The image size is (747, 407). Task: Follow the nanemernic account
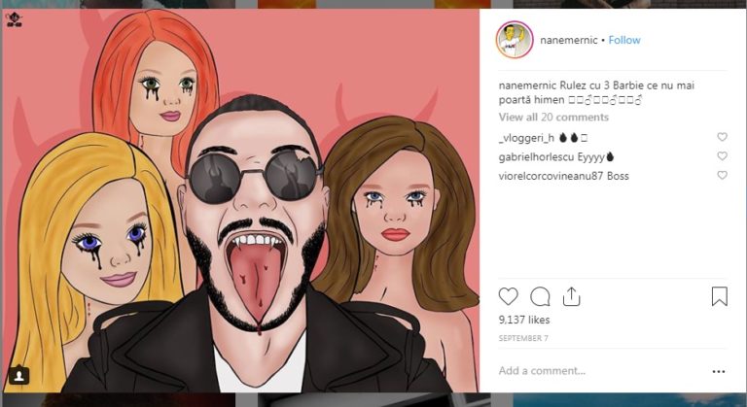click(x=624, y=40)
